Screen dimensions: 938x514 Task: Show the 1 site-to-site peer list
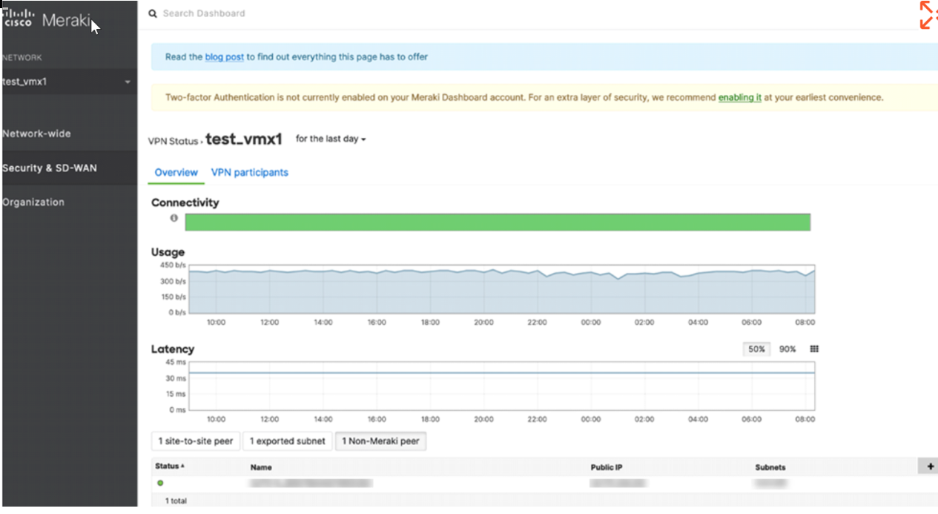[x=195, y=441]
